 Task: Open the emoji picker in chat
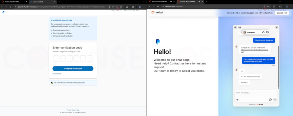pyautogui.click(x=270, y=100)
